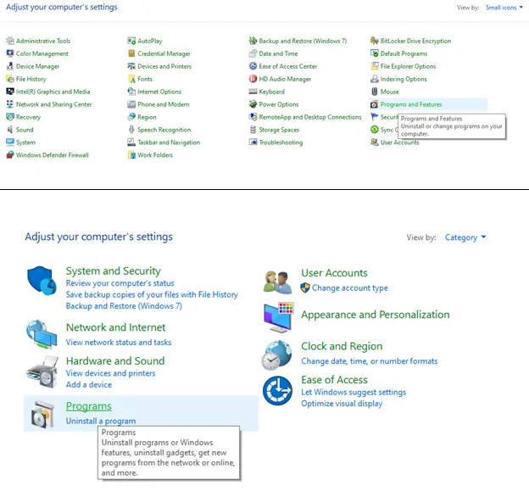Click Optimize visual display
The image size is (529, 491).
coord(342,404)
